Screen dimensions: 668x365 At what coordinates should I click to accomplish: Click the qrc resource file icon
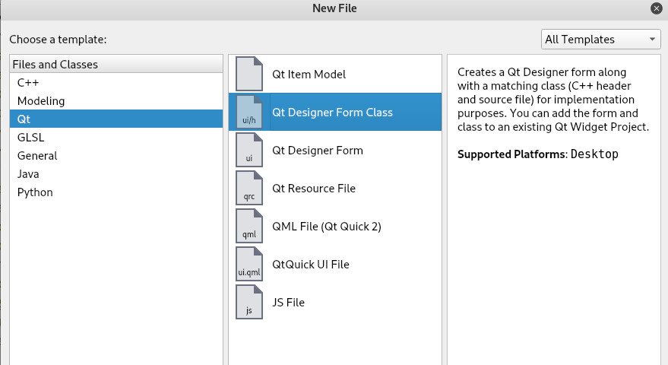(249, 188)
